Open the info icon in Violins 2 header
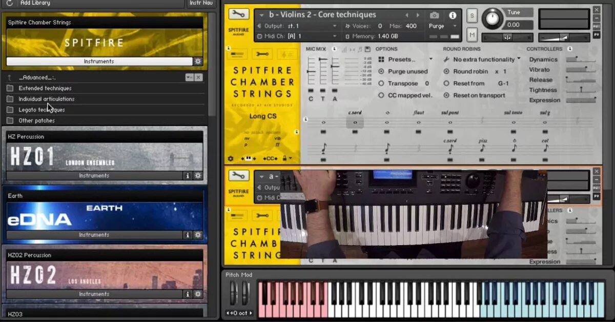 (452, 15)
